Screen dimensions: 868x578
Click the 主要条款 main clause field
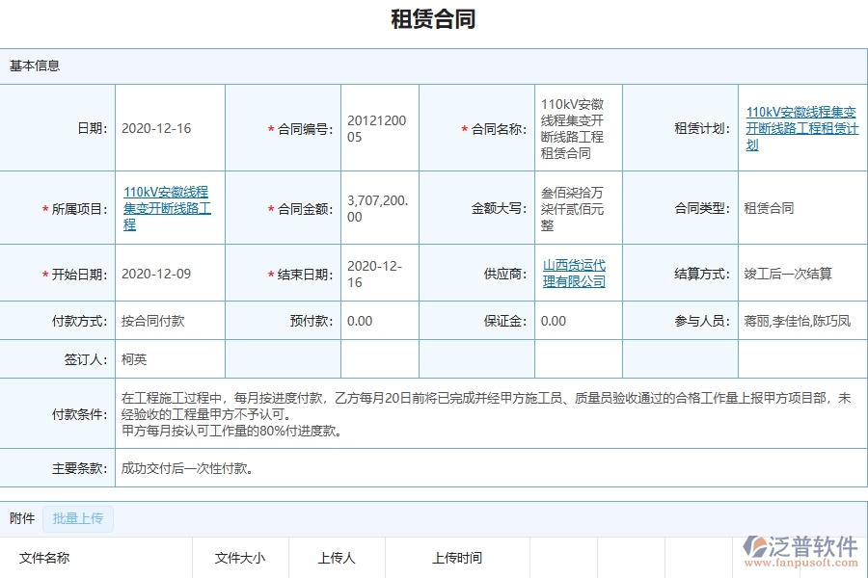point(183,469)
